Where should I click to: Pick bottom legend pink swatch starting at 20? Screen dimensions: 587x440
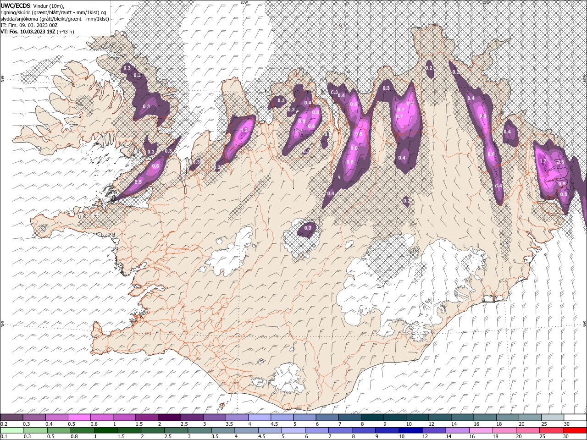click(x=527, y=430)
